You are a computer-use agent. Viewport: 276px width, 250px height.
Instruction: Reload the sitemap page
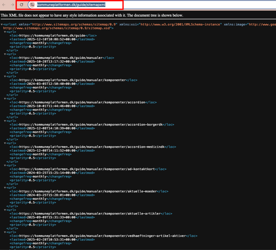point(21,5)
